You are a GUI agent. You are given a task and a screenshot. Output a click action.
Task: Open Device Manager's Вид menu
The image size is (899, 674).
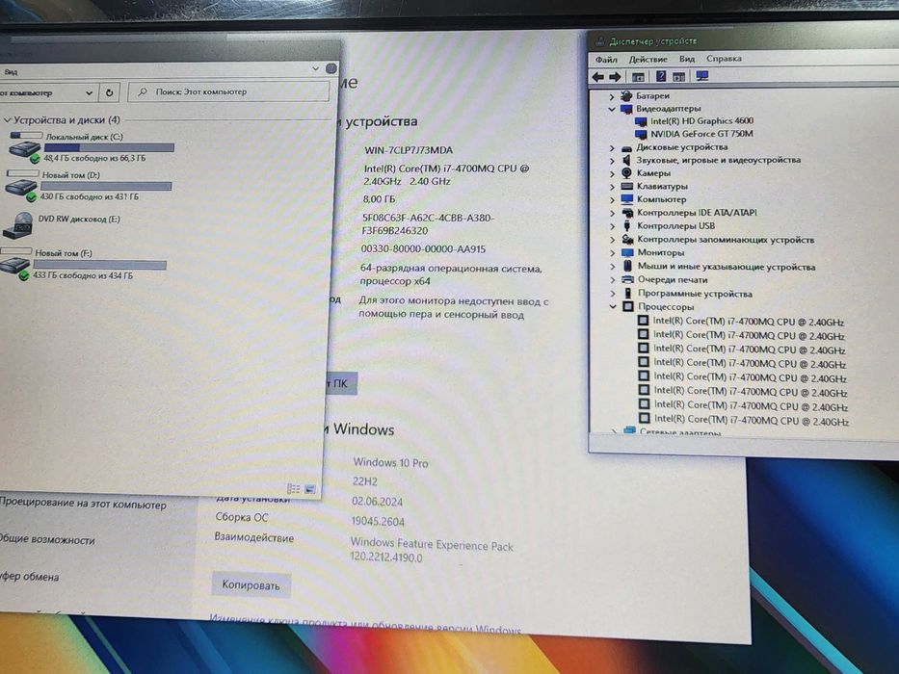click(x=687, y=59)
